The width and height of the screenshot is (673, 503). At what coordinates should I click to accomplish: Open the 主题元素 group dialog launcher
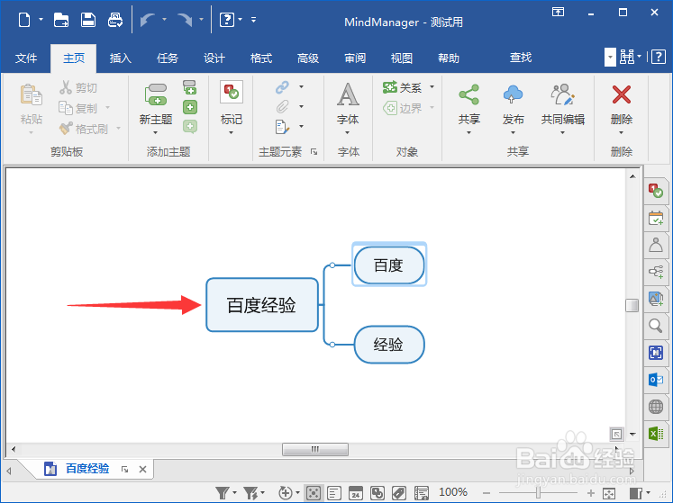pos(314,152)
